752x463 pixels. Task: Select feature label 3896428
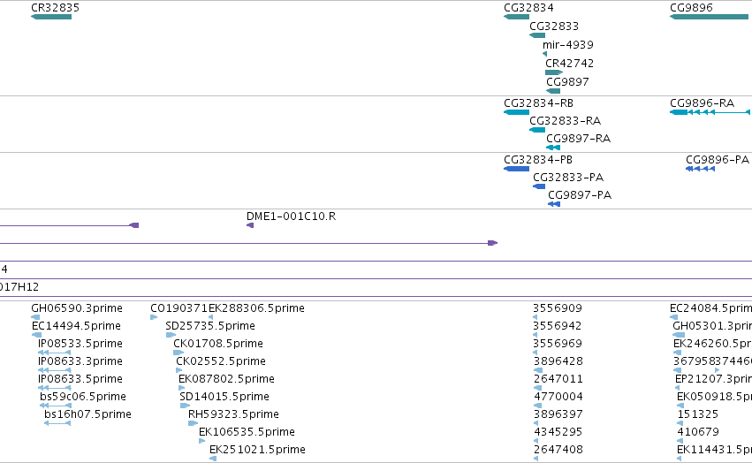pyautogui.click(x=558, y=361)
